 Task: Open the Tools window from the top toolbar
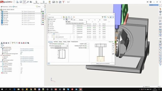[x=50, y=2]
